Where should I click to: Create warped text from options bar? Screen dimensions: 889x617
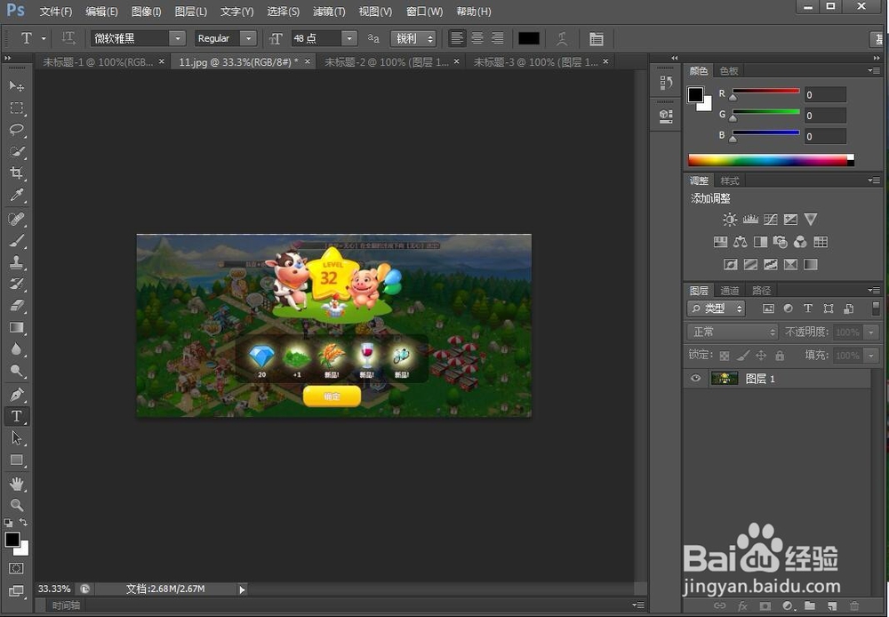point(562,38)
